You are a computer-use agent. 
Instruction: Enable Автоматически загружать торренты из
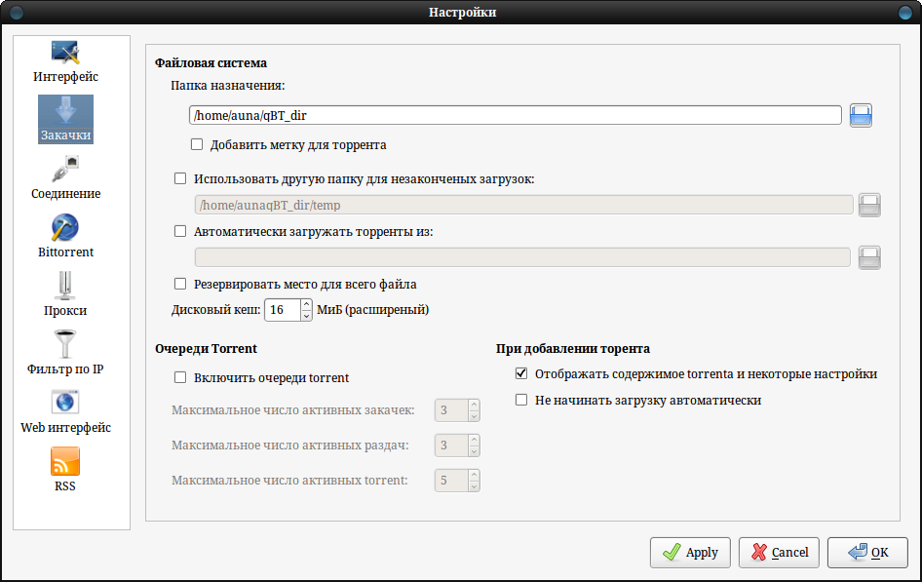[x=180, y=232]
